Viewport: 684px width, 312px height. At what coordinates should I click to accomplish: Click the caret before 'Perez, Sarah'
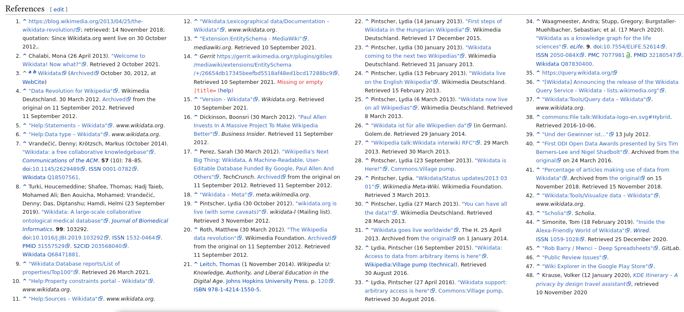click(x=196, y=151)
